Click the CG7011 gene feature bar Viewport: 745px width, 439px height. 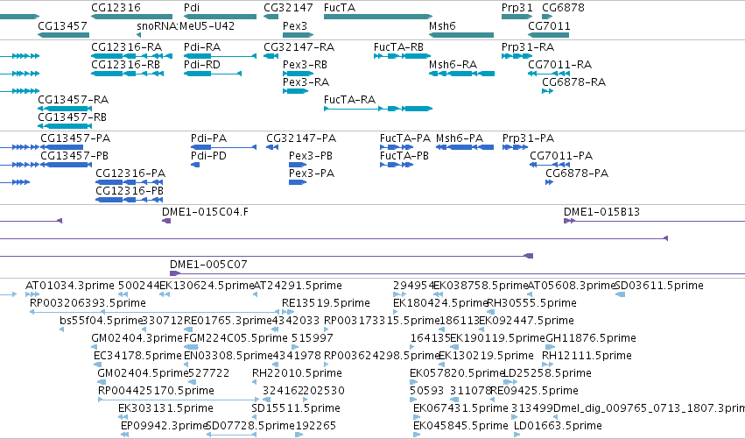tap(549, 35)
